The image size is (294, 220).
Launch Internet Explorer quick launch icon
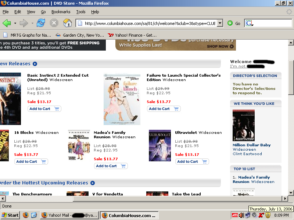pyautogui.click(x=34, y=215)
